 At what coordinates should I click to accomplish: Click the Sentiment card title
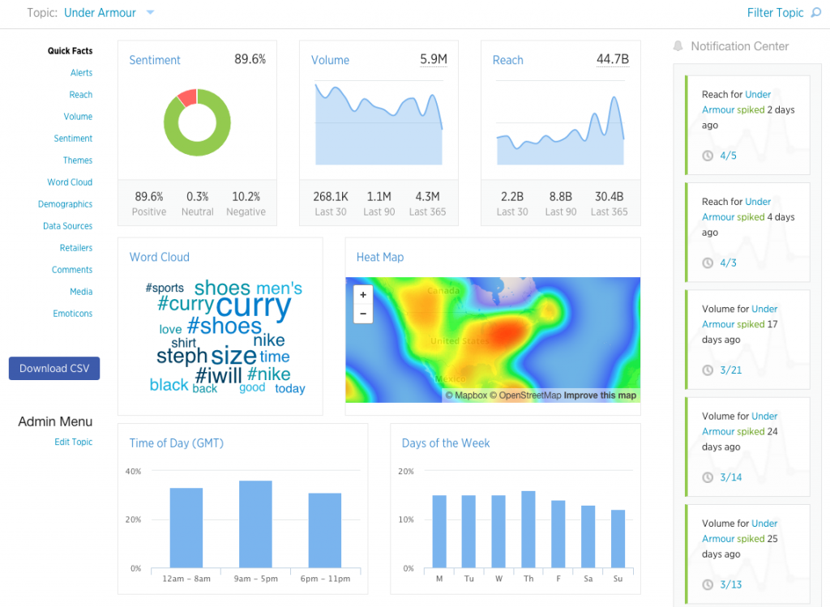point(155,60)
